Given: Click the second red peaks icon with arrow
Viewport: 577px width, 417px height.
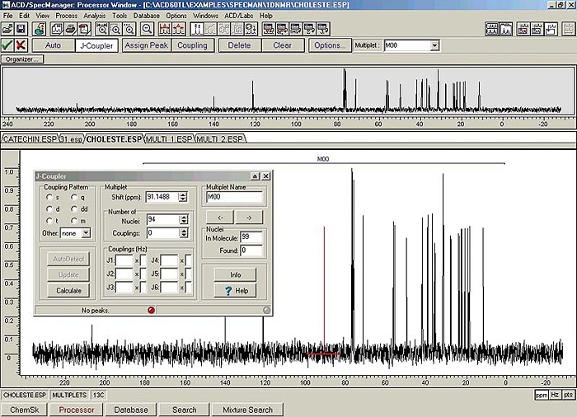Looking at the screenshot, I should pos(178,29).
